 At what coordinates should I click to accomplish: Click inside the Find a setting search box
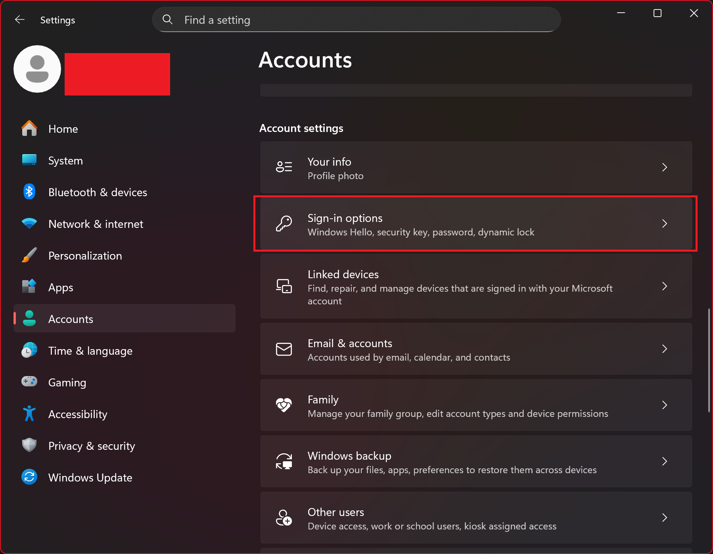click(356, 19)
